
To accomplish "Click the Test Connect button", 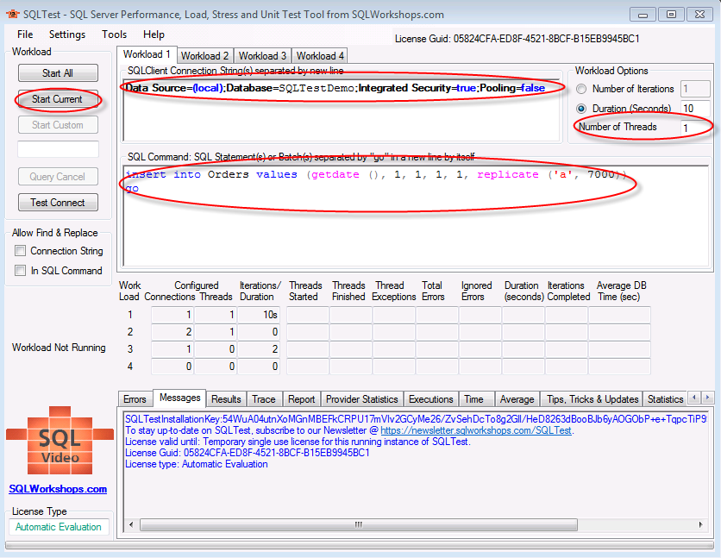I will tap(58, 203).
